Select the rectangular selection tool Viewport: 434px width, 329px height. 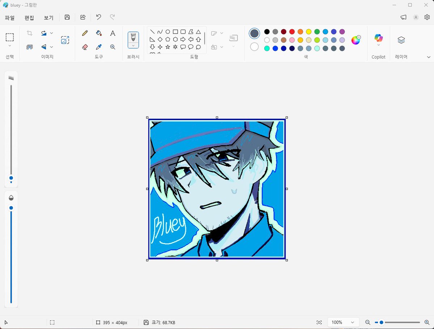pos(10,37)
